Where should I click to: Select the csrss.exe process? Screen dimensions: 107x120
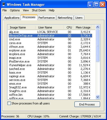tap(50, 43)
